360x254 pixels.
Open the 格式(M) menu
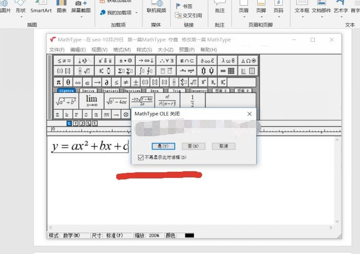coord(122,50)
